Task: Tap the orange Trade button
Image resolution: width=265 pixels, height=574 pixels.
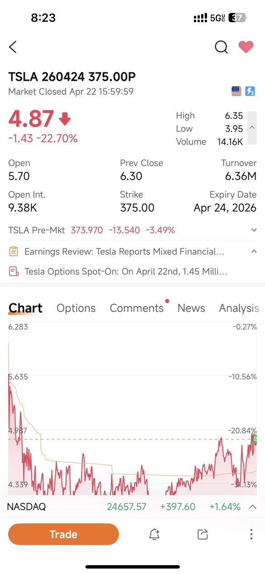Action: (63, 535)
